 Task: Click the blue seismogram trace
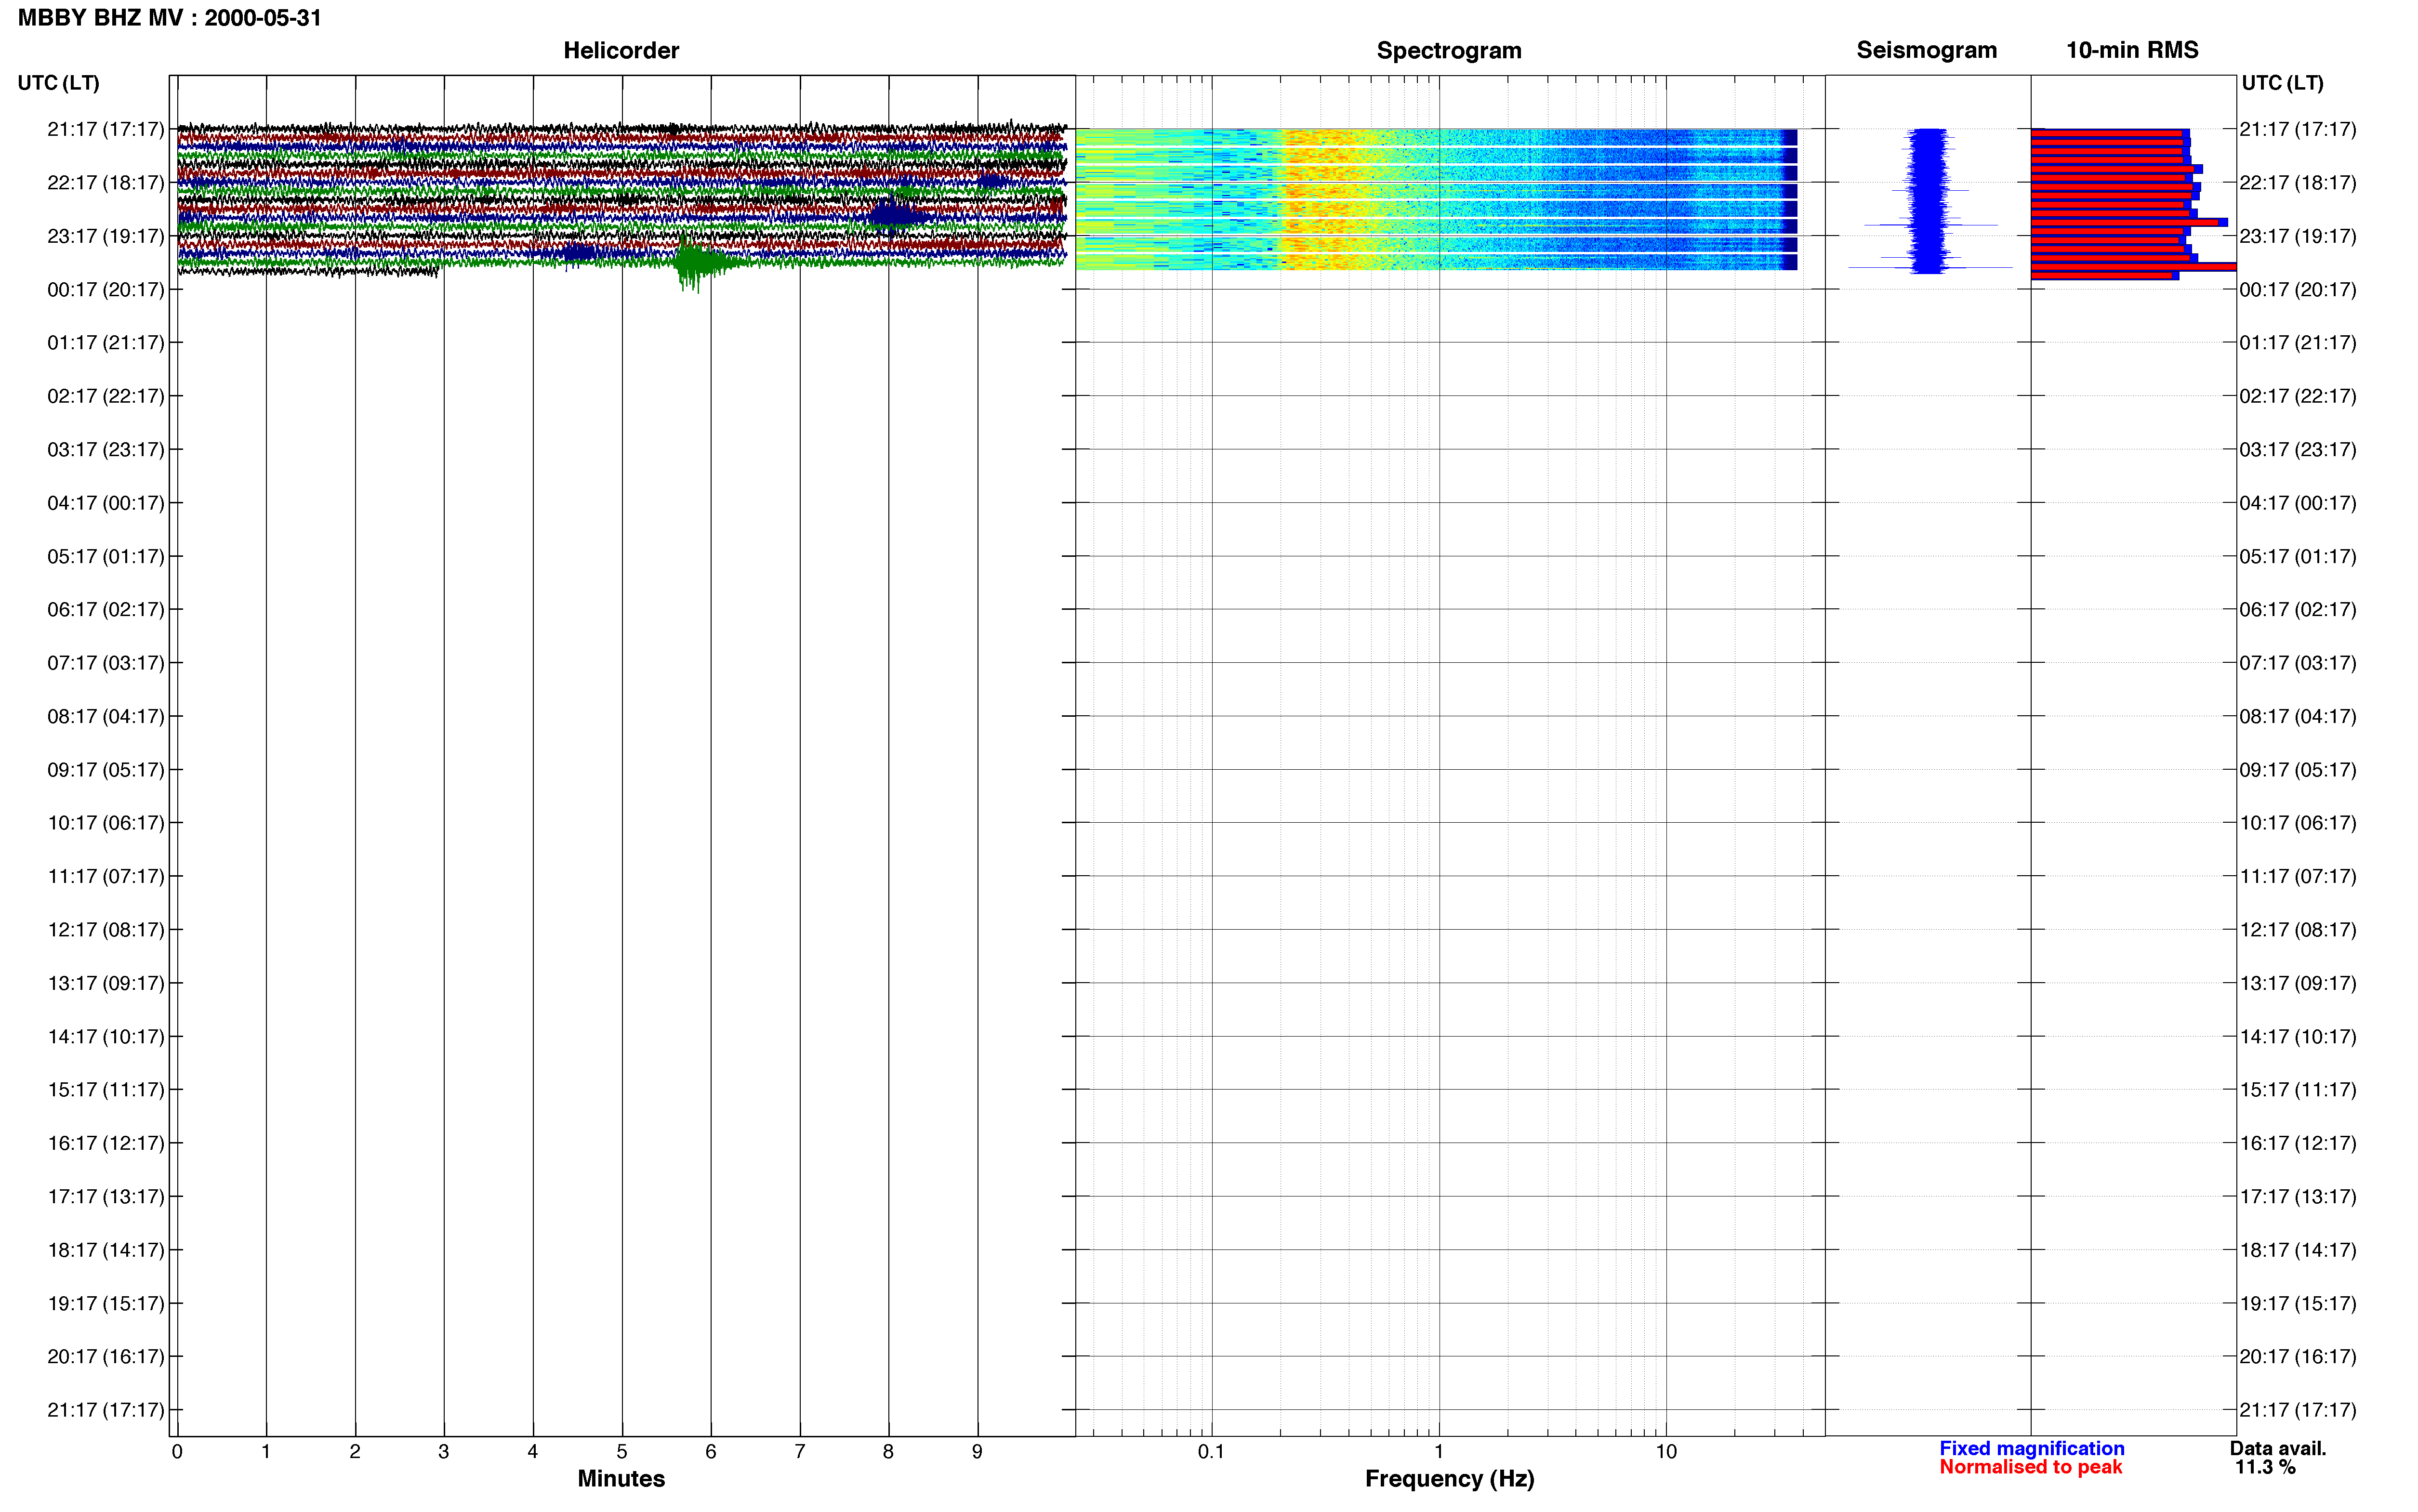[x=1929, y=200]
